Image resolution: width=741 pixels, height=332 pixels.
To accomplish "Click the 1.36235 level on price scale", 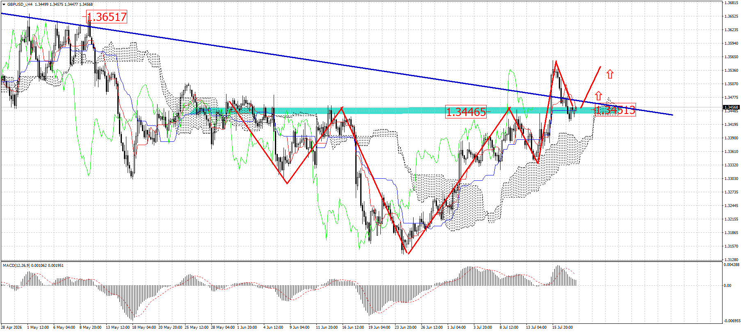I will click(731, 30).
